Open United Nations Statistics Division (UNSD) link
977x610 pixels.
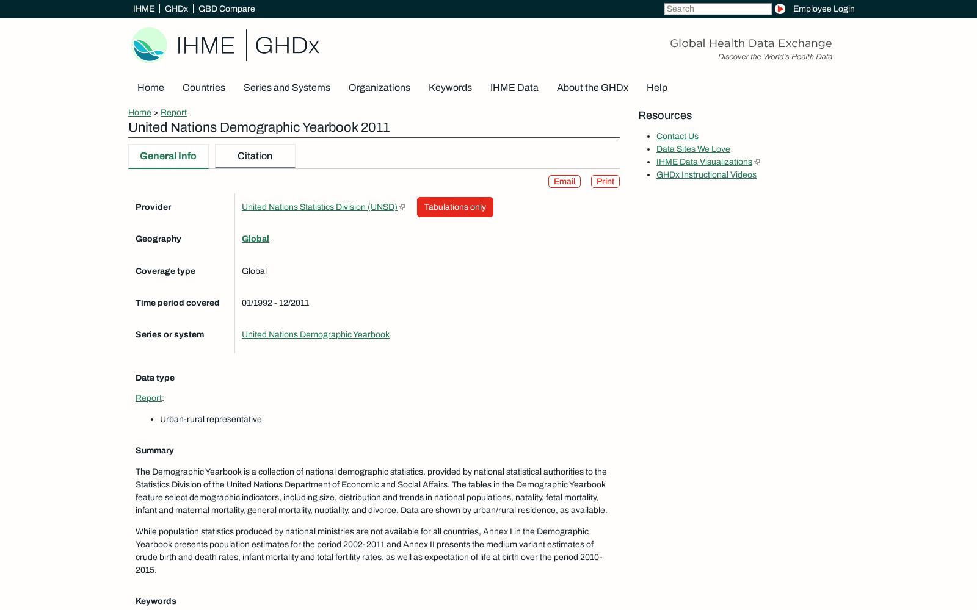(319, 207)
